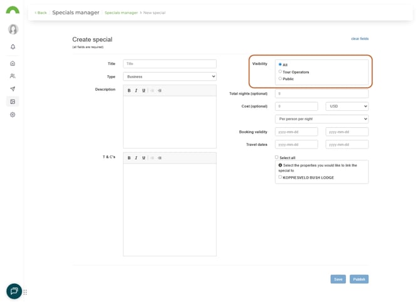Open the Per person per night dropdown

point(322,119)
